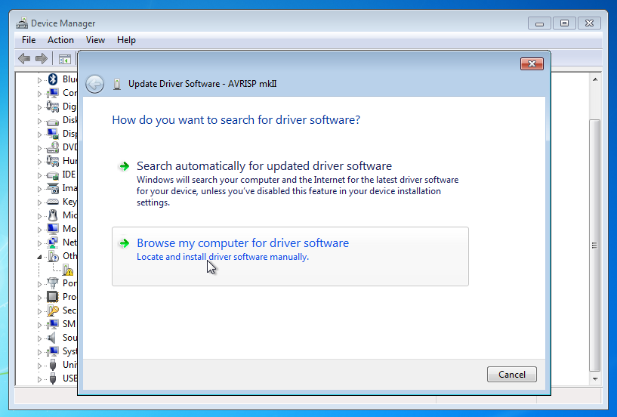
Task: Select the yellow warning unknown device icon
Action: point(68,270)
